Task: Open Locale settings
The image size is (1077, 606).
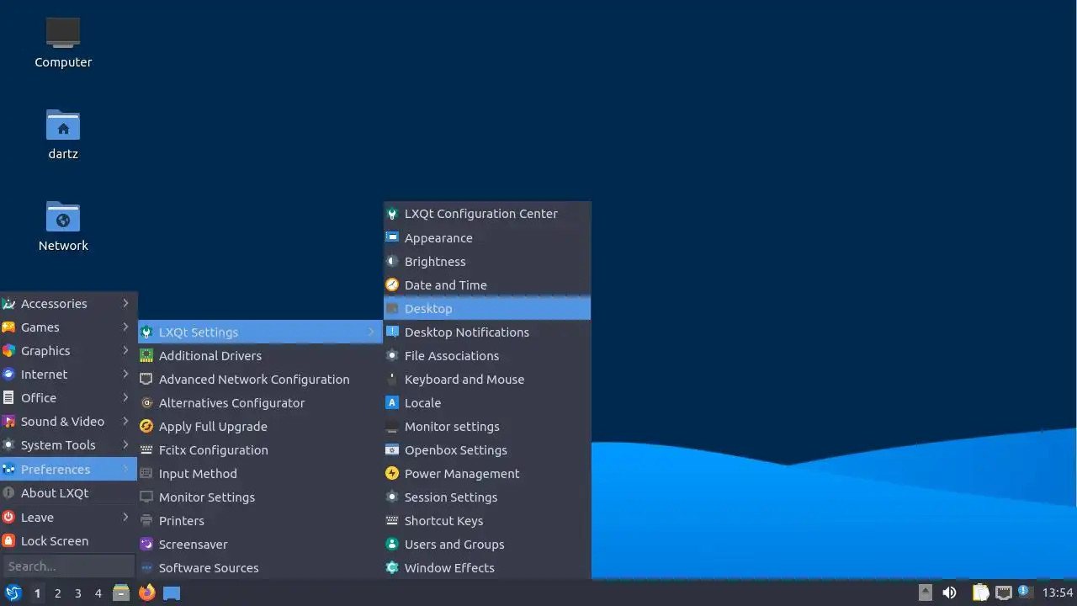Action: click(487, 403)
